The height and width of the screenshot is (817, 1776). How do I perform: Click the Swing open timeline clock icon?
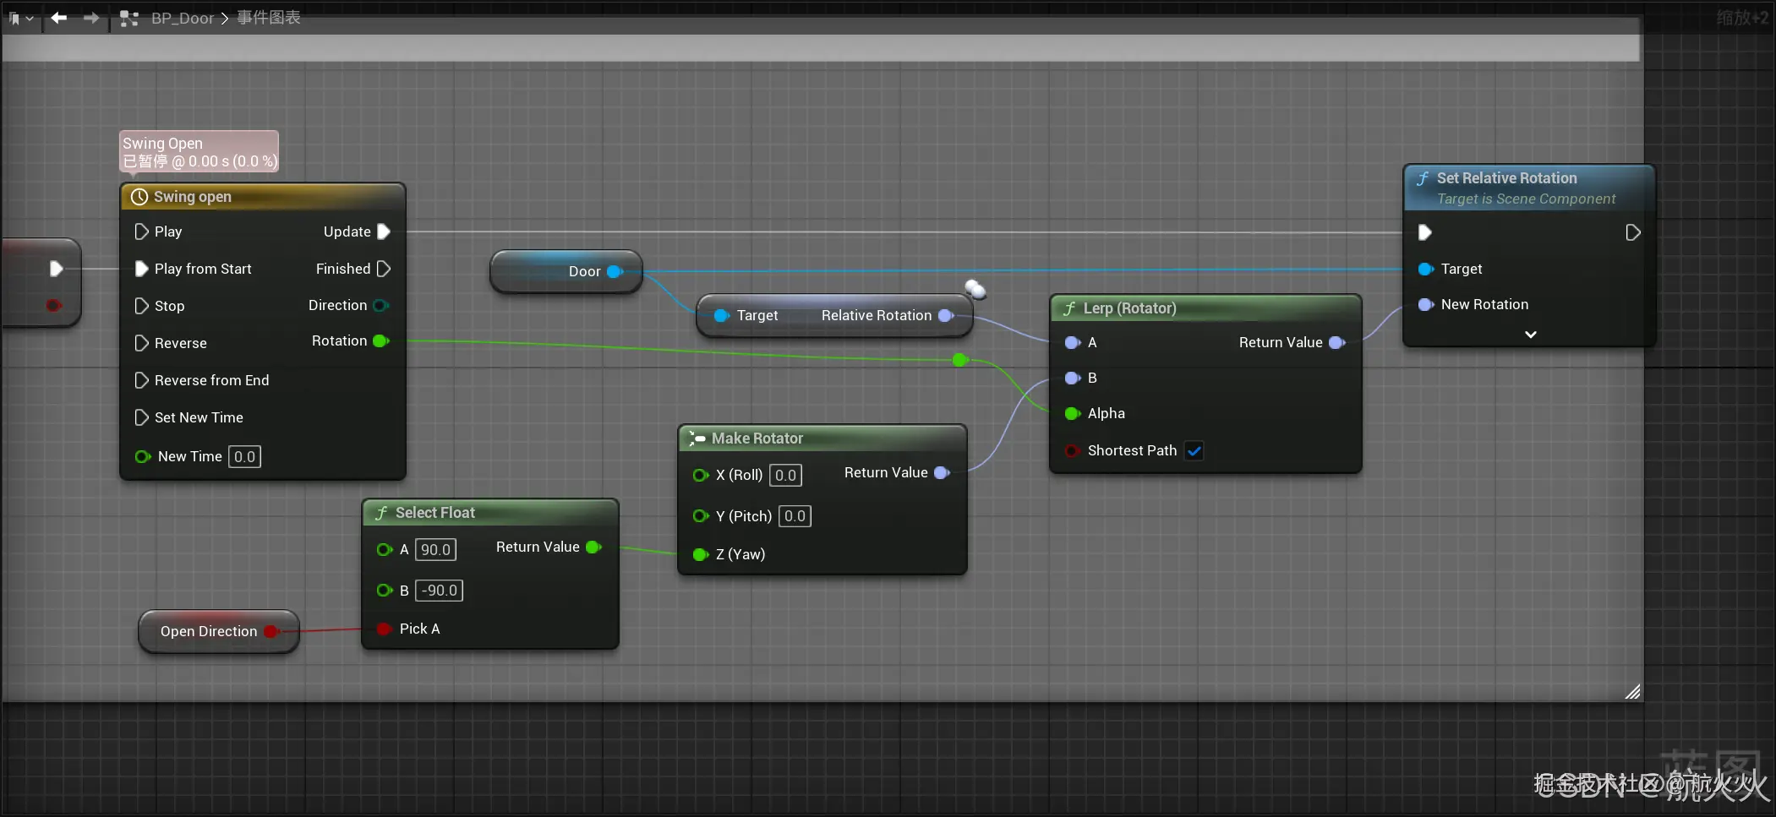pyautogui.click(x=139, y=197)
